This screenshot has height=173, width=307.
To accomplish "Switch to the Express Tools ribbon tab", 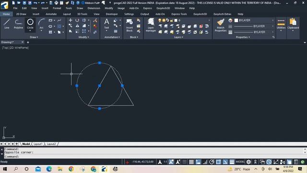I will point(179,14).
